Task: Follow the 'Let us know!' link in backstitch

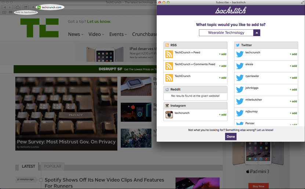Action: coord(265,130)
